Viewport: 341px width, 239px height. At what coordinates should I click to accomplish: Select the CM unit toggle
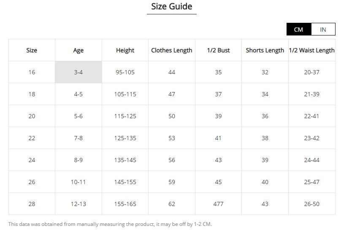pyautogui.click(x=299, y=30)
